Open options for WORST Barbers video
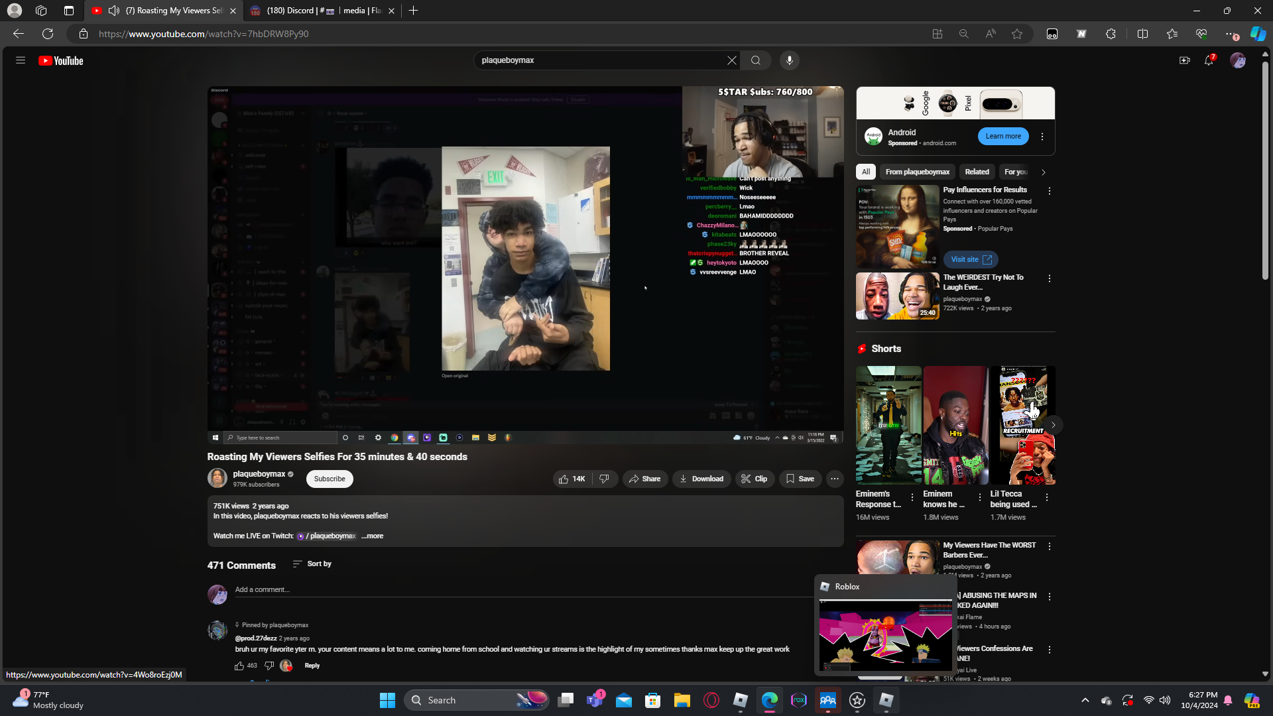1273x716 pixels. click(x=1050, y=546)
